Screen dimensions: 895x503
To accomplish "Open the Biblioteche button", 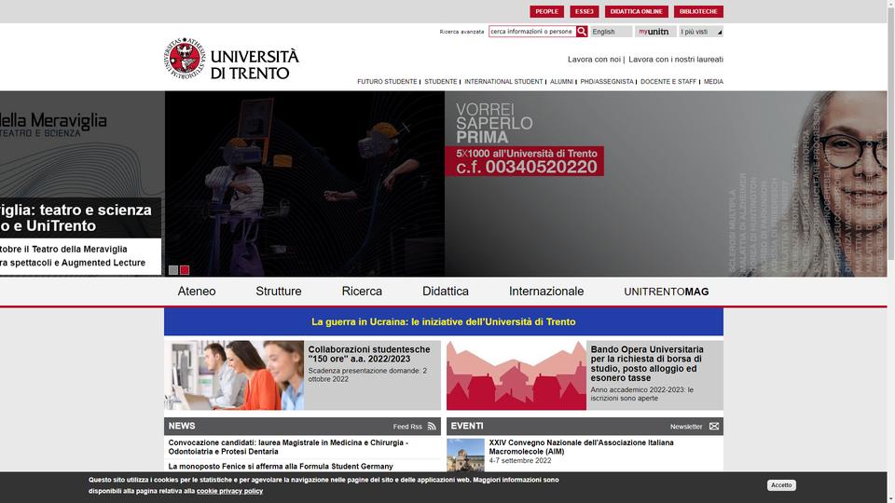I will pos(698,11).
